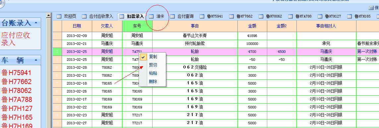This screenshot has height=128, width=379.
Task: Click the 车号 column header
Action: 137,26
